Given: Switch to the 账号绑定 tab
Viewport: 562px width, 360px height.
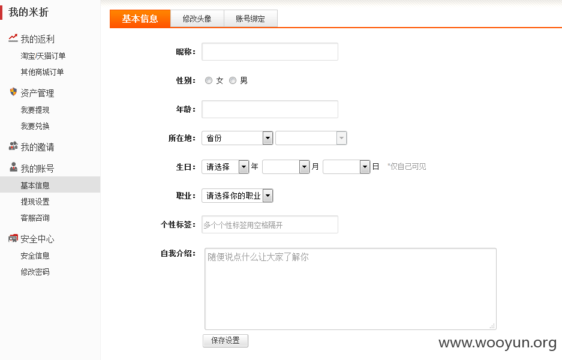Looking at the screenshot, I should tap(251, 19).
